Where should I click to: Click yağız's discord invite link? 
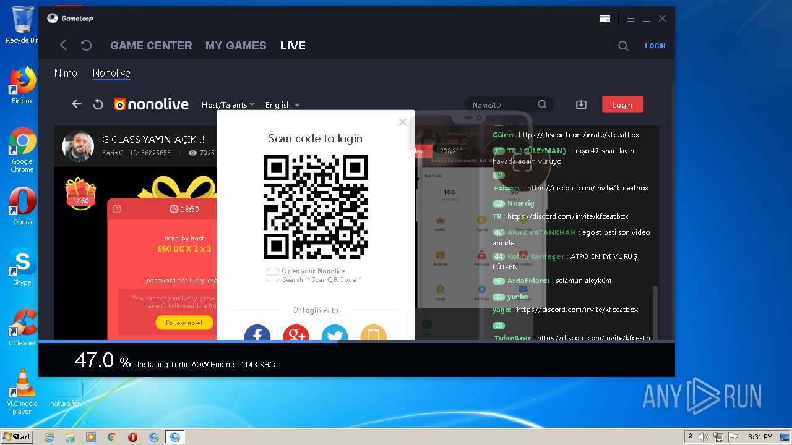577,310
